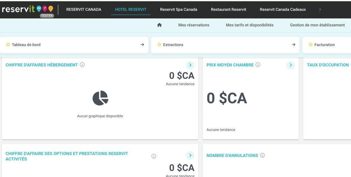Viewport: 351px width, 177px height.
Task: Click Aucune tendance in Prix moyen chambre card
Action: [x=221, y=130]
